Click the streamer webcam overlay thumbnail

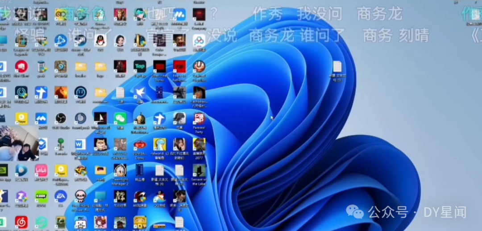coord(19,143)
